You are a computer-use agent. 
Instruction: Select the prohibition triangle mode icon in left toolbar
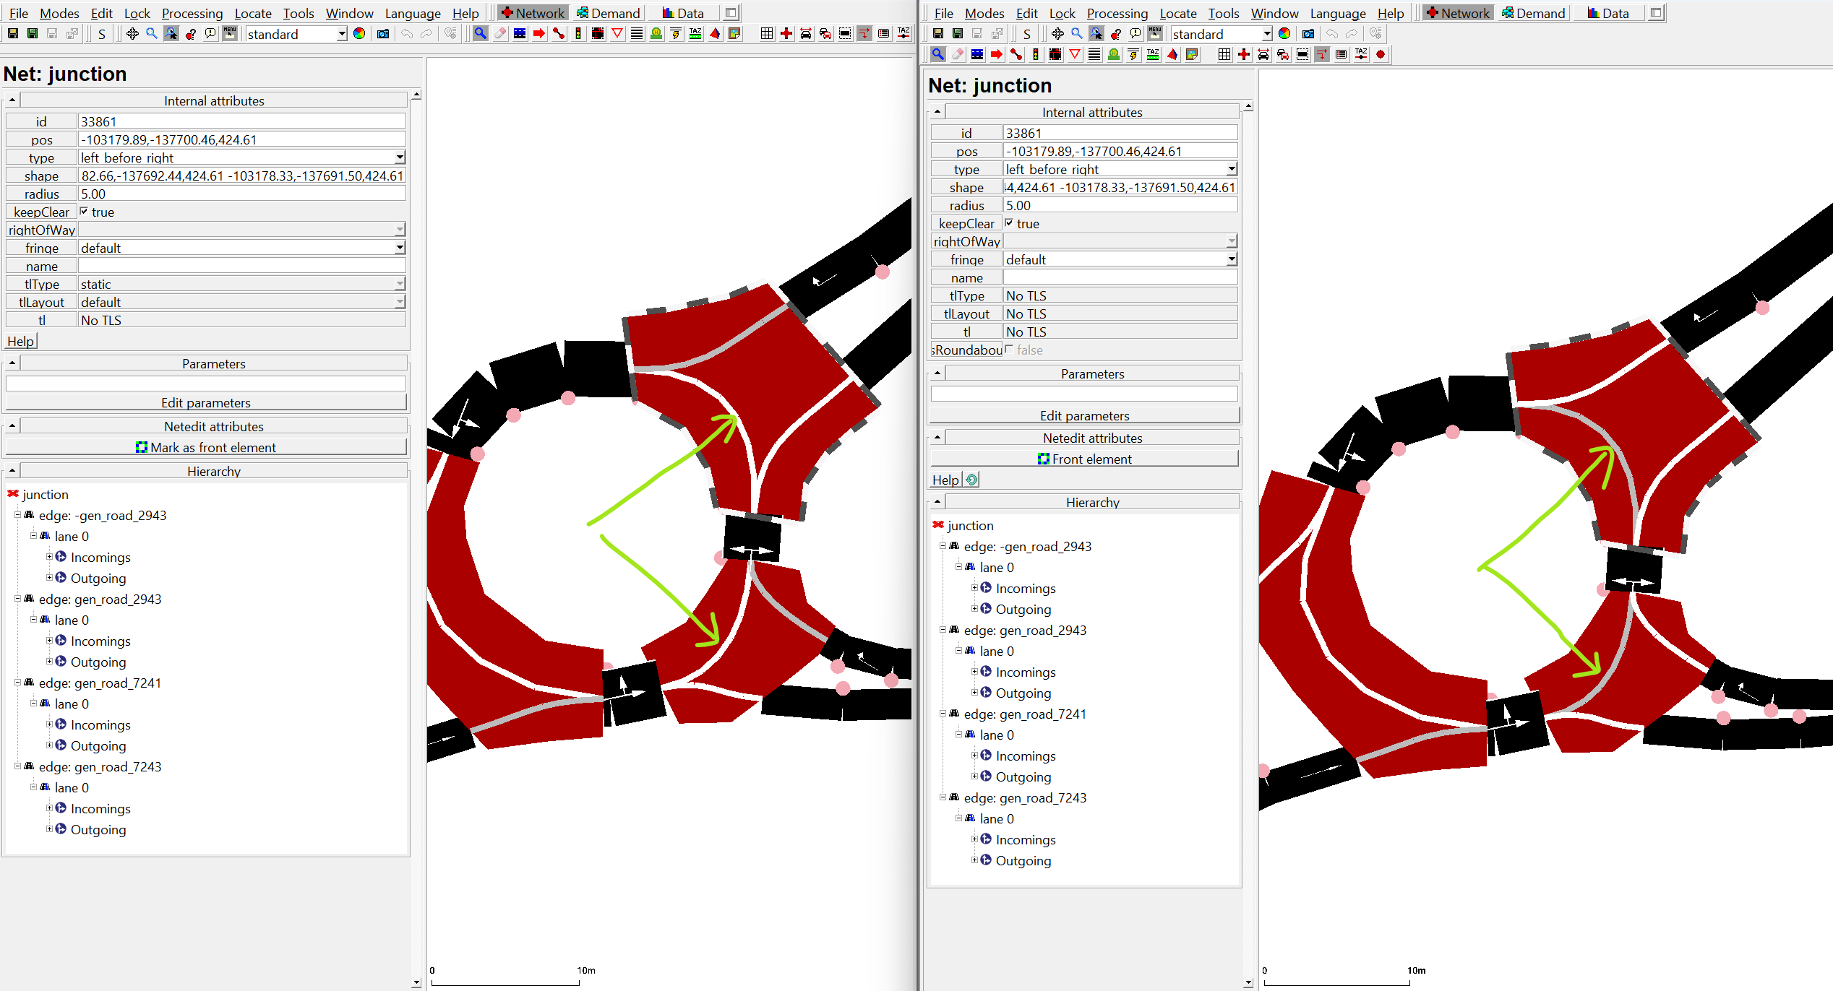pos(617,33)
